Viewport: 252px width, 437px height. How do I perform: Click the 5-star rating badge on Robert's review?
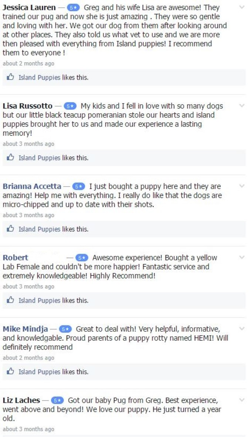pos(82,258)
